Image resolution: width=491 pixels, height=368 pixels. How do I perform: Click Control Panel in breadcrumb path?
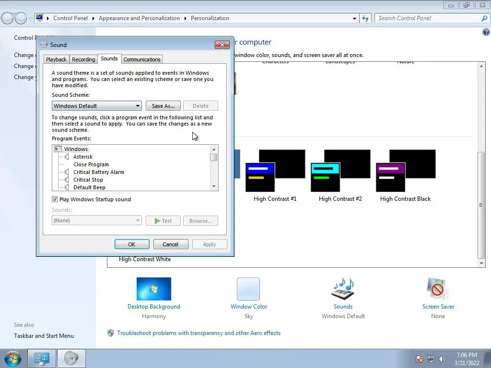[70, 18]
